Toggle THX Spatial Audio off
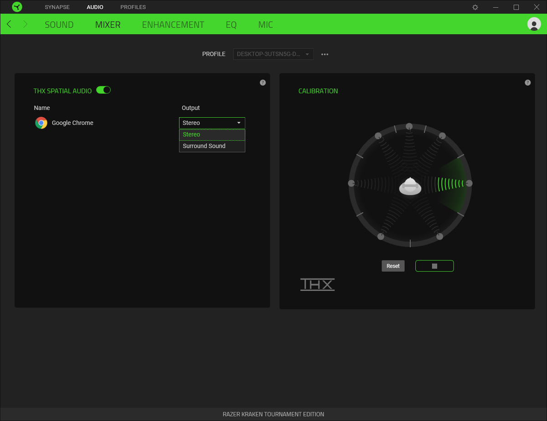Image resolution: width=547 pixels, height=421 pixels. (103, 90)
